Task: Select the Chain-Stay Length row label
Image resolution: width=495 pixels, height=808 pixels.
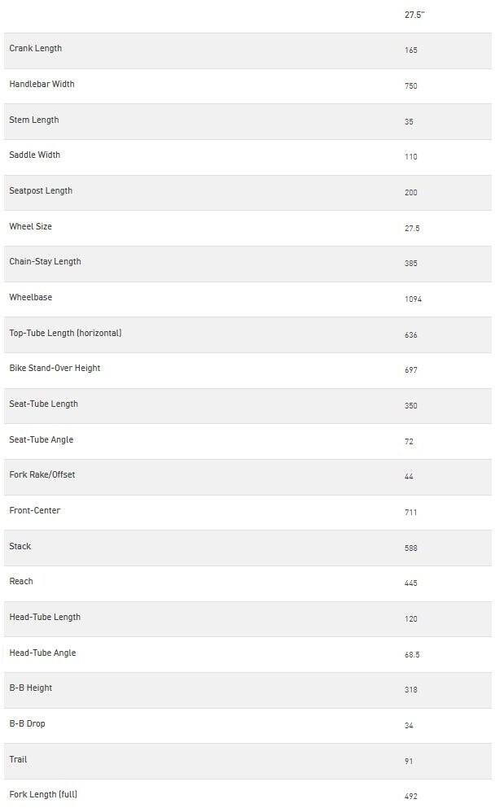Action: (45, 262)
